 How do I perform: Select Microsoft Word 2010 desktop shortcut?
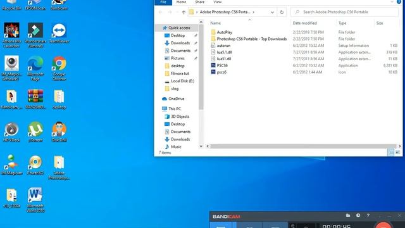click(35, 200)
